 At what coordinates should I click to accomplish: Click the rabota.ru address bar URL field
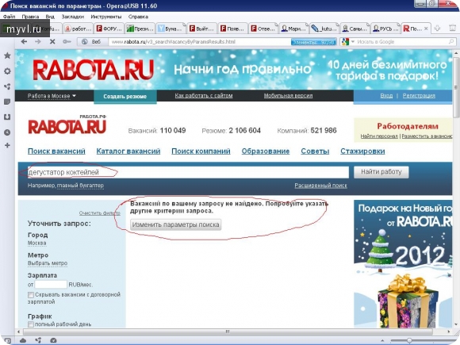[x=201, y=42]
